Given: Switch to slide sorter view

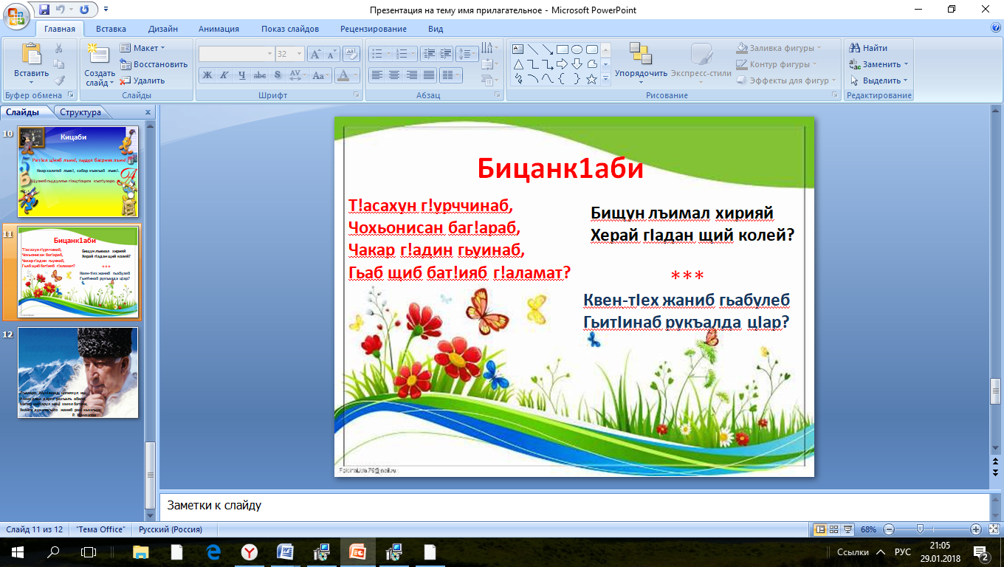Looking at the screenshot, I should tap(834, 529).
